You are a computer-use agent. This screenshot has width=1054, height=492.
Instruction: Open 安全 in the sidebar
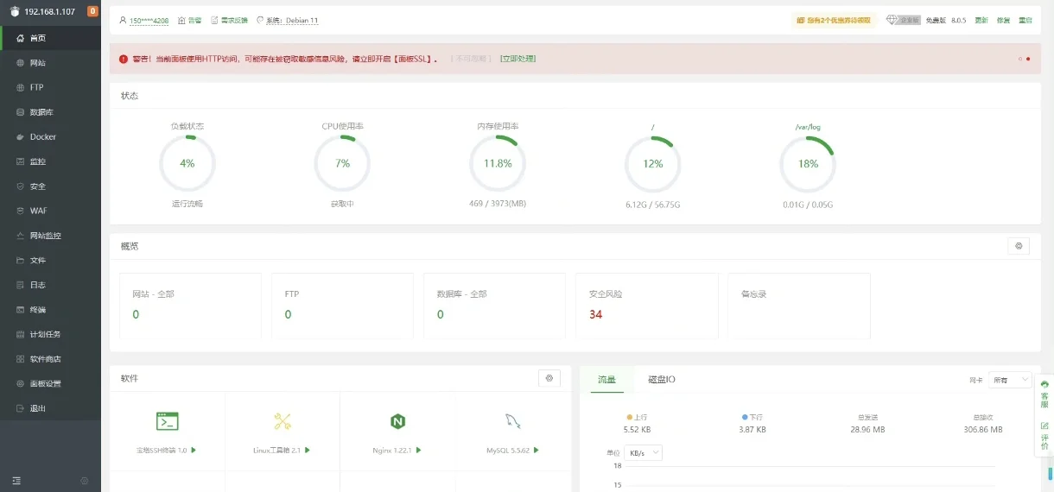click(50, 186)
